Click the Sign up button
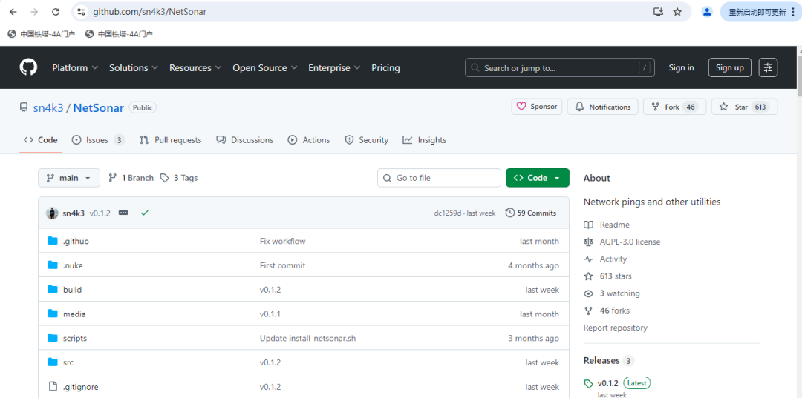Screen dimensions: 802x398 tap(730, 68)
